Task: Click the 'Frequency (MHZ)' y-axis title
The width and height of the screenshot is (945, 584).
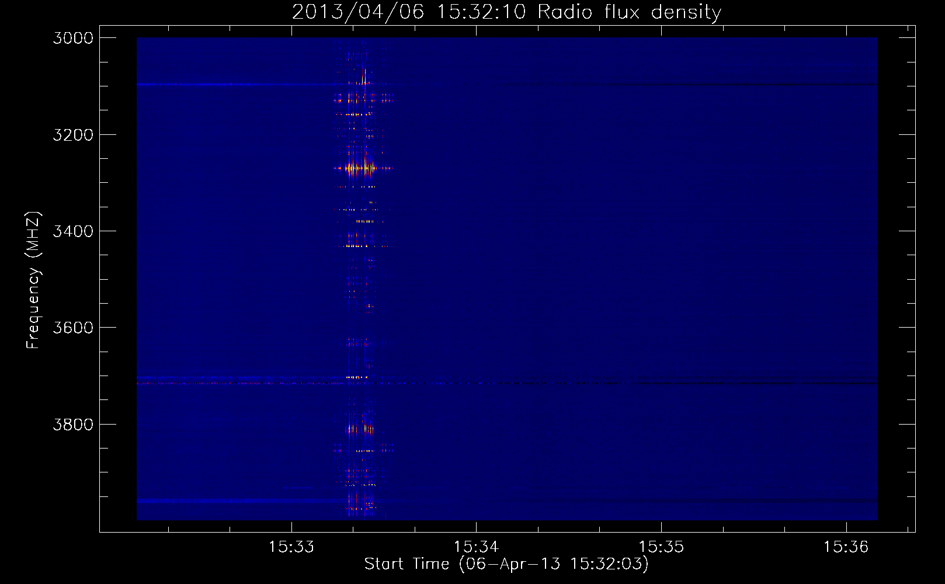Action: (33, 280)
